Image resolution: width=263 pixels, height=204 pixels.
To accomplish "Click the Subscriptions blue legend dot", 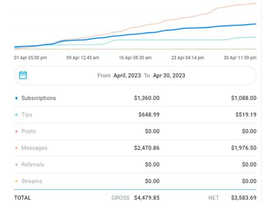I will (x=16, y=98).
